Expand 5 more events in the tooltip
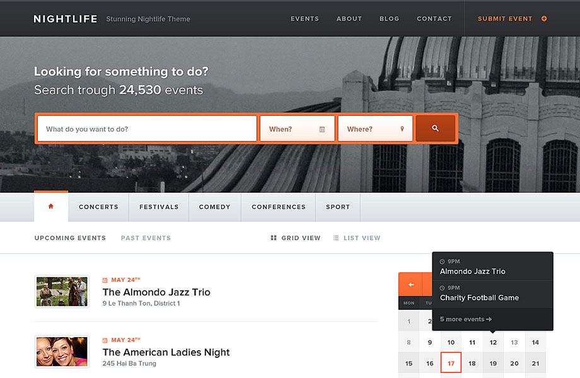580x378 pixels. click(x=465, y=319)
